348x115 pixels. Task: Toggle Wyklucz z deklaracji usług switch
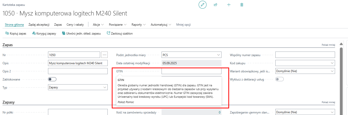[x=279, y=79]
